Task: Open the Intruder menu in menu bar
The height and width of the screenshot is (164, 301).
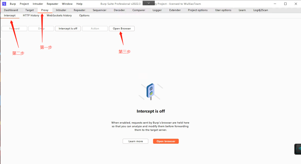Action: point(38,4)
